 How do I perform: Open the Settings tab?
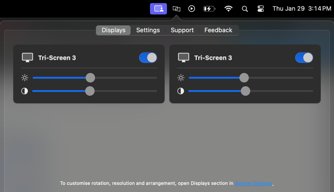[148, 30]
